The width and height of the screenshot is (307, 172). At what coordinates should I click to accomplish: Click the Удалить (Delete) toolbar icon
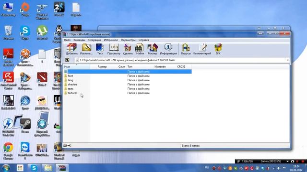[128, 49]
